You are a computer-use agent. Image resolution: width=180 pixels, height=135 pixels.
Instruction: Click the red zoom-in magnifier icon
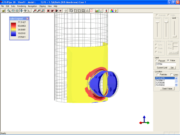(x=34, y=11)
